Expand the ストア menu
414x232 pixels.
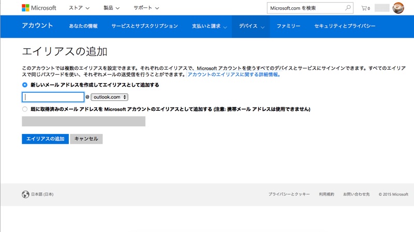(x=79, y=8)
